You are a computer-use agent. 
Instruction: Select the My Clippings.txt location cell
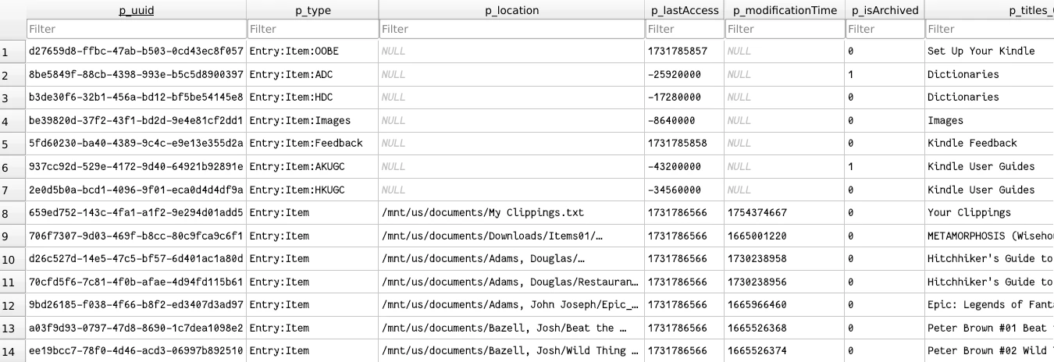pyautogui.click(x=512, y=213)
